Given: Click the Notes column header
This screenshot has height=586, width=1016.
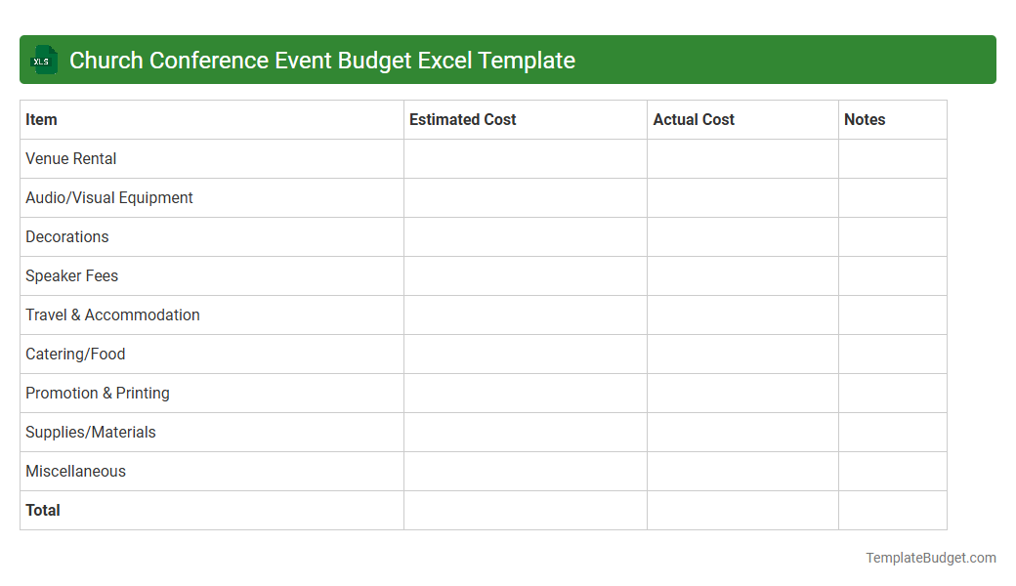Looking at the screenshot, I should pos(865,119).
